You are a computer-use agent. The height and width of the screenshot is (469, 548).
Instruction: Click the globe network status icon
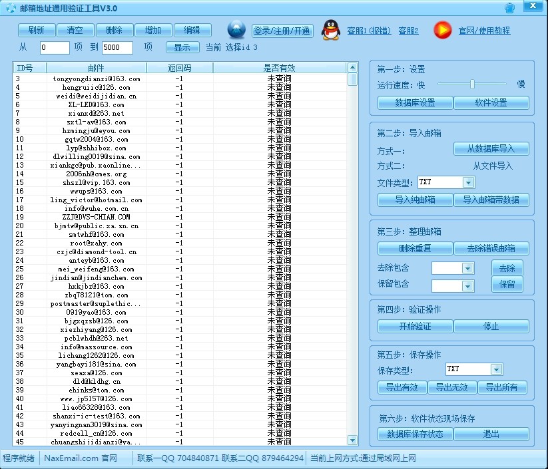point(236,30)
